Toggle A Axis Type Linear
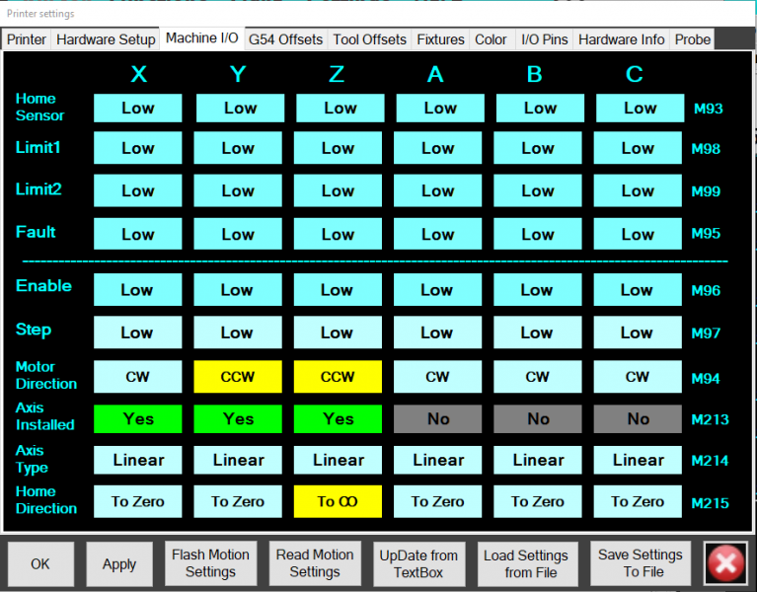757x592 pixels. click(x=438, y=460)
